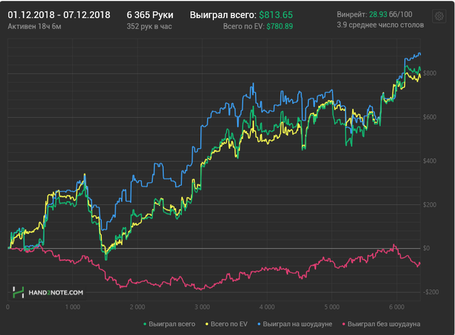Click the '6 365 Руки' hands count

coord(150,15)
